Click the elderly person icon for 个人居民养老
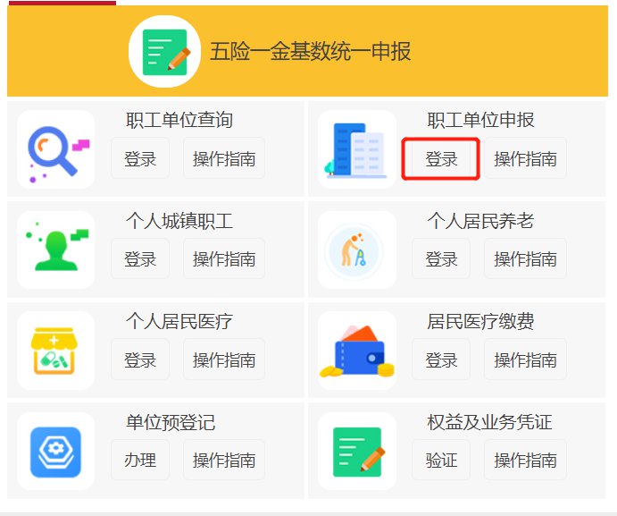The height and width of the screenshot is (516, 617). [x=357, y=250]
